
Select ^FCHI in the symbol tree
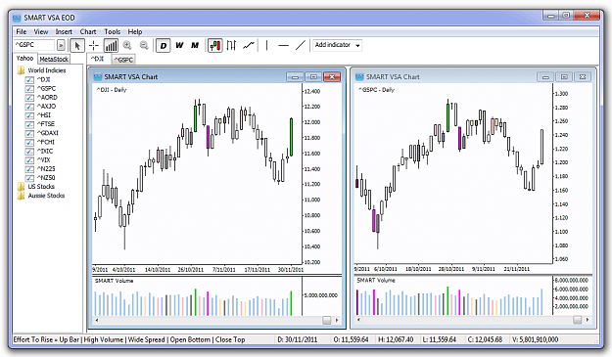point(46,142)
